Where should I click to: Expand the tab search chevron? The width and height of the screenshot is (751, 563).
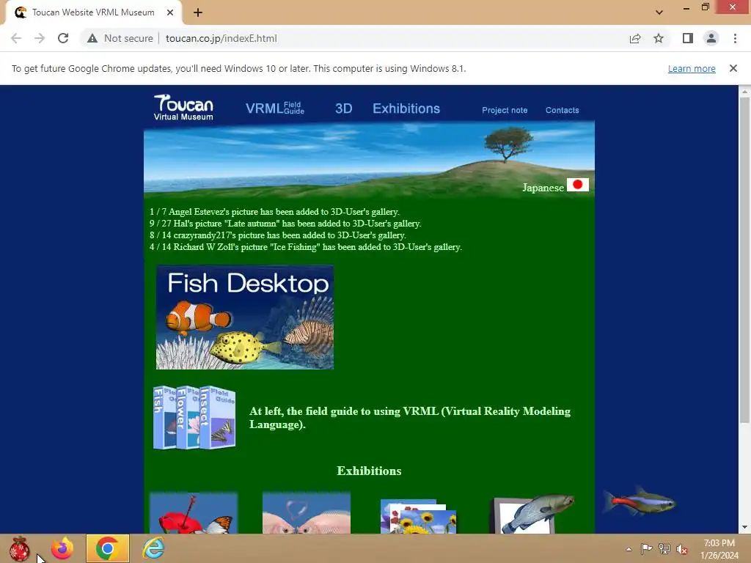click(659, 12)
